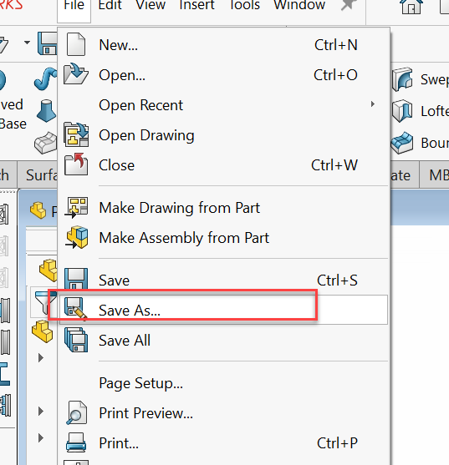Image resolution: width=449 pixels, height=465 pixels.
Task: Click the Close document icon
Action: [x=76, y=164]
